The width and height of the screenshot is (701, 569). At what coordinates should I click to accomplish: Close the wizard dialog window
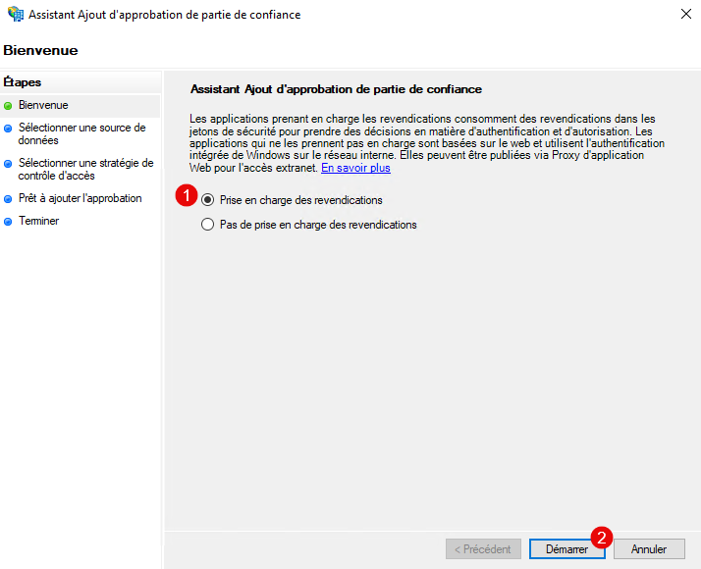pos(683,15)
